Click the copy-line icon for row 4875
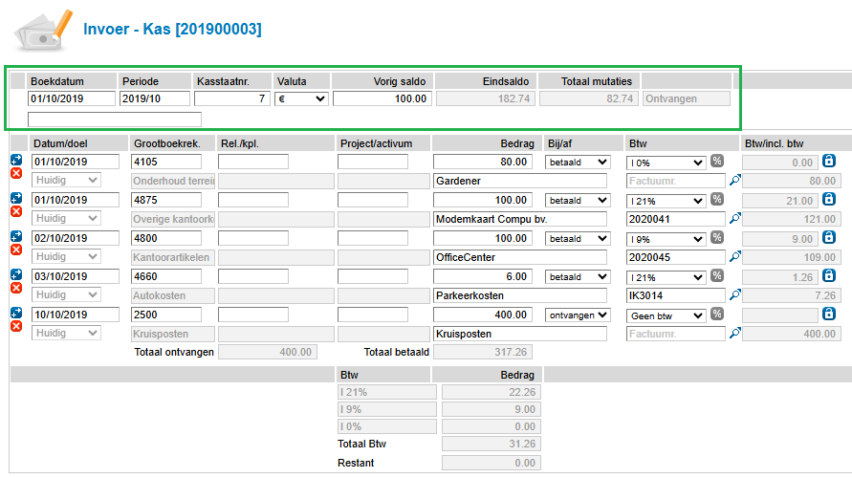852x478 pixels. [x=16, y=198]
